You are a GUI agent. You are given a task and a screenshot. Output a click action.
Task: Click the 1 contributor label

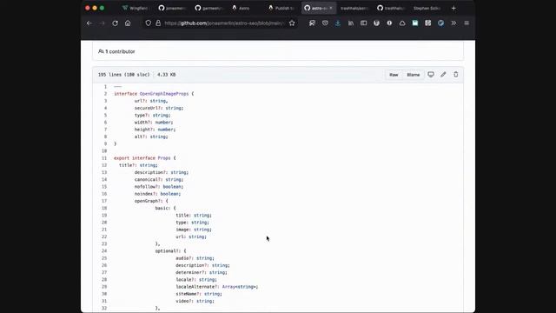[x=116, y=51]
